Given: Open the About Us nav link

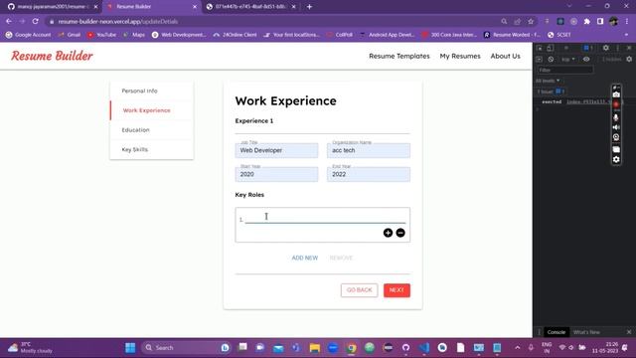Looking at the screenshot, I should (506, 56).
